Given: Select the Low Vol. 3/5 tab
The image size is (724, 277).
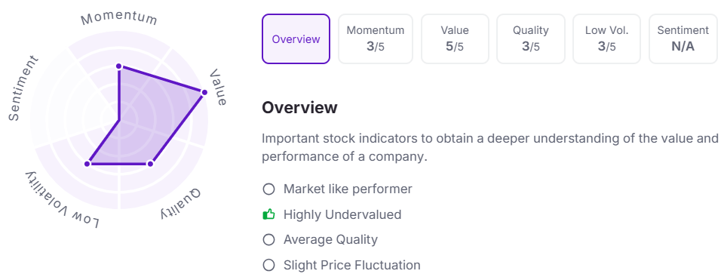Looking at the screenshot, I should point(606,38).
